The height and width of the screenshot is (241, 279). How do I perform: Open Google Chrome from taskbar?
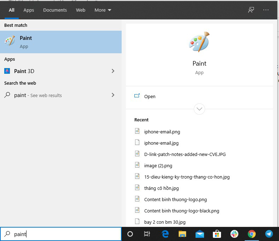[x=252, y=234]
